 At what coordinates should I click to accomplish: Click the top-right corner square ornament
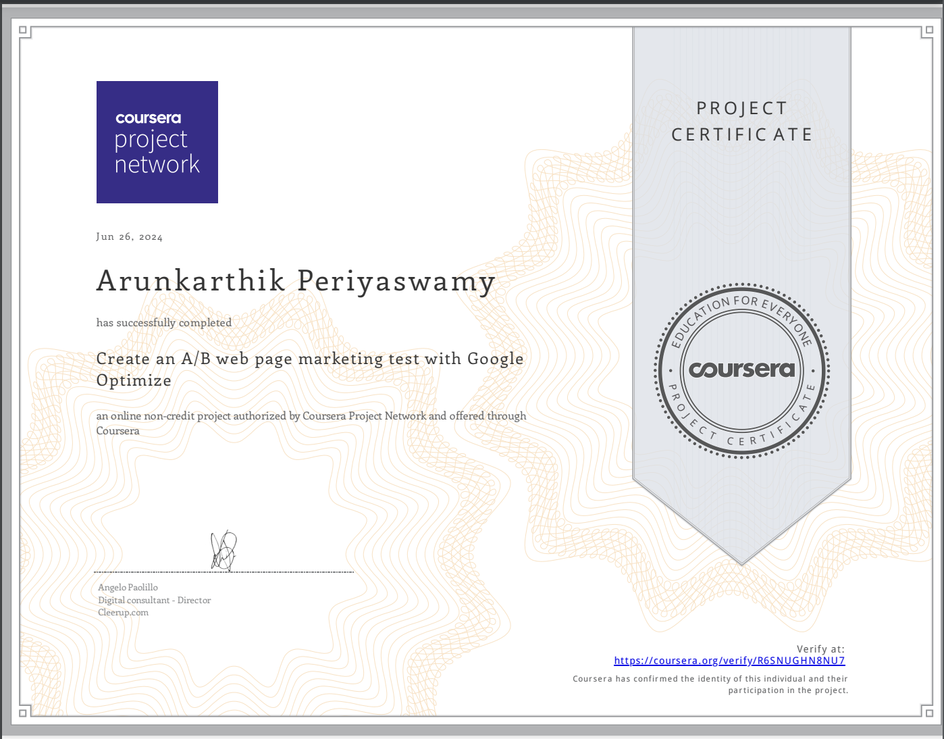(x=928, y=30)
